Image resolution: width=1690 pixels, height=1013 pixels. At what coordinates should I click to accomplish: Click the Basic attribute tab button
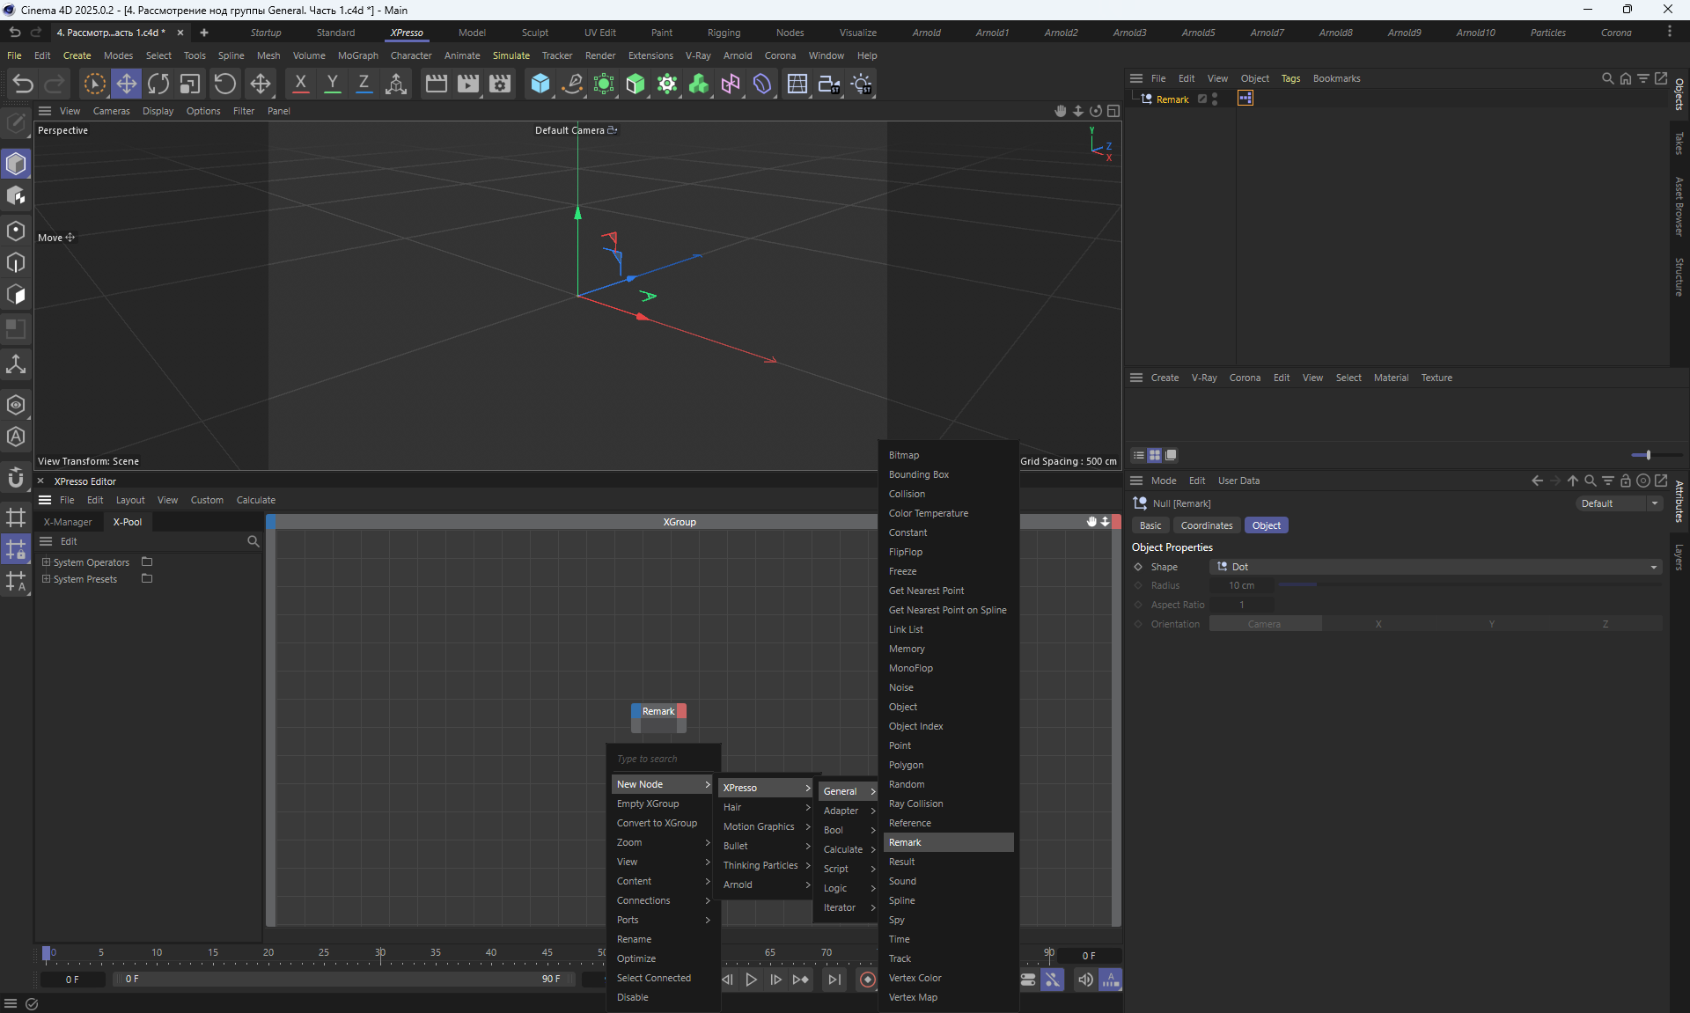[x=1150, y=525]
